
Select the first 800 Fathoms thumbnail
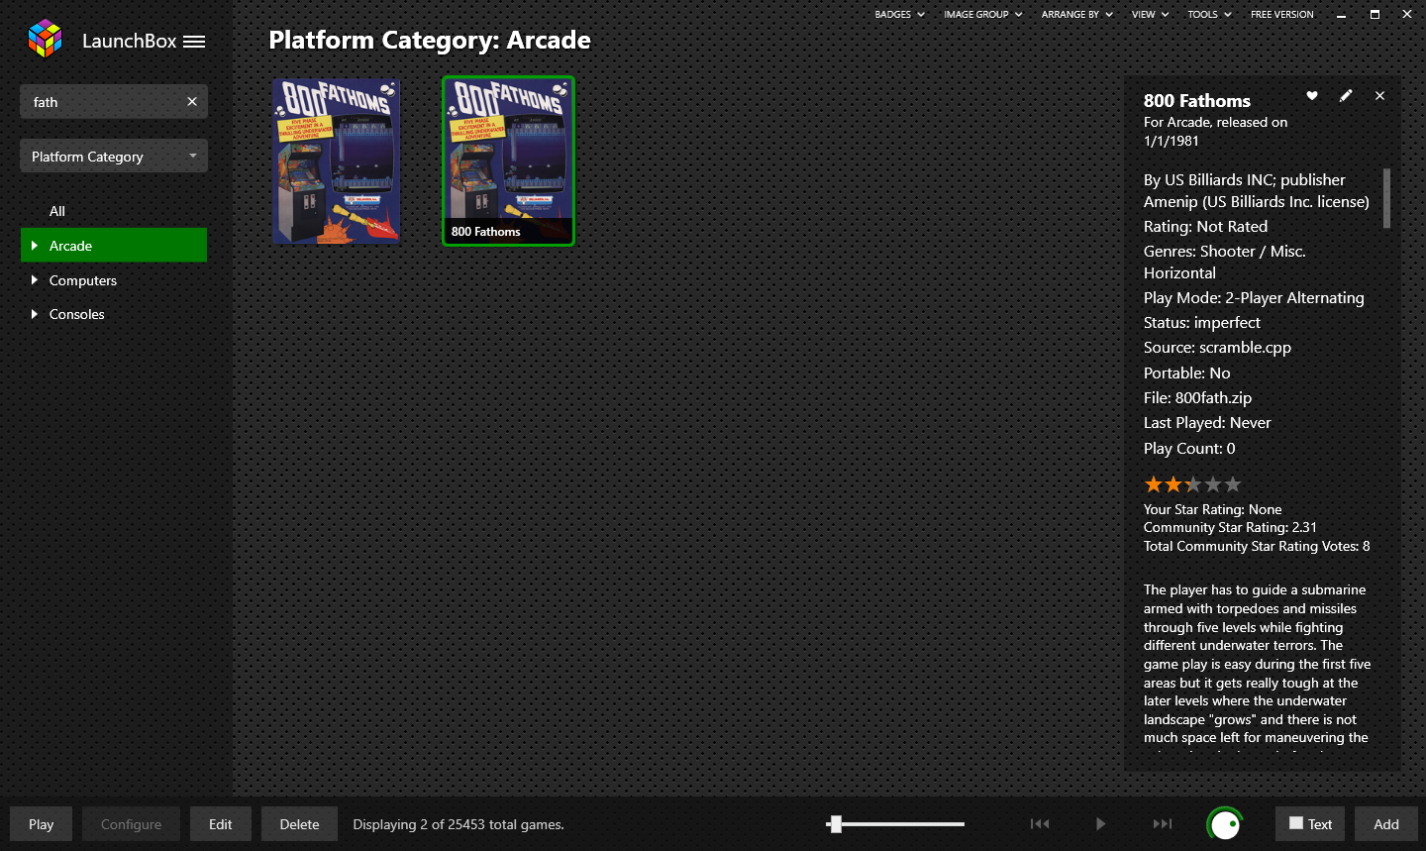click(337, 161)
